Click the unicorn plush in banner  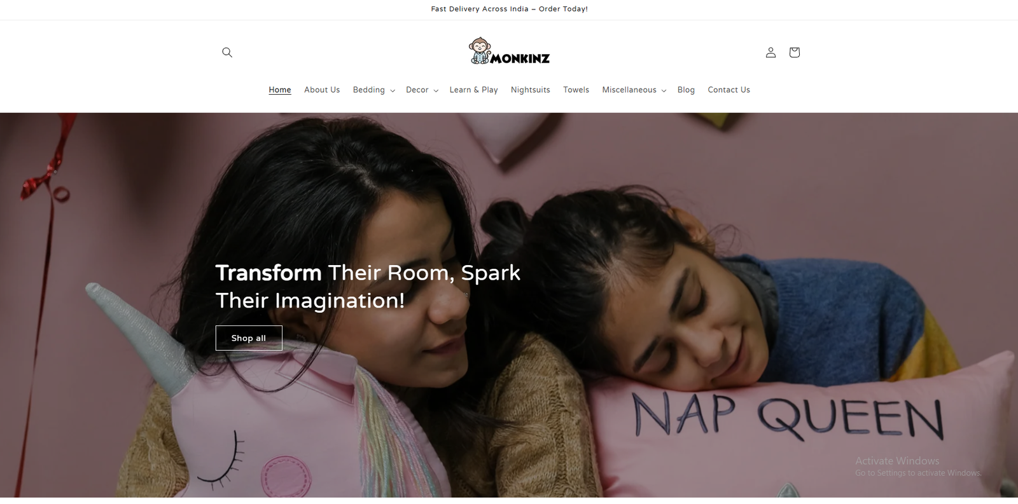point(254,407)
